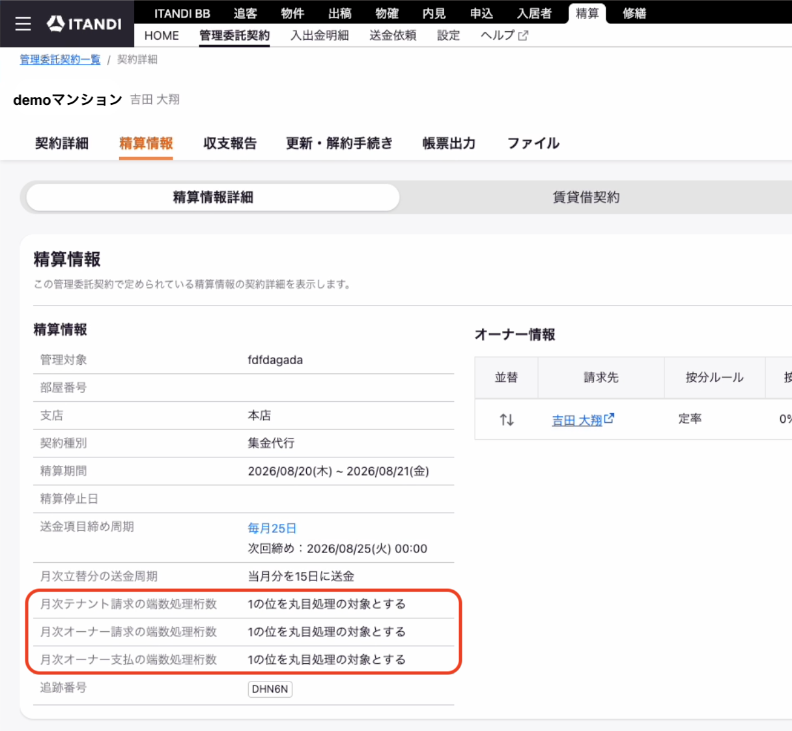The width and height of the screenshot is (792, 731).
Task: Click the オーナー情報 heading
Action: tap(515, 334)
